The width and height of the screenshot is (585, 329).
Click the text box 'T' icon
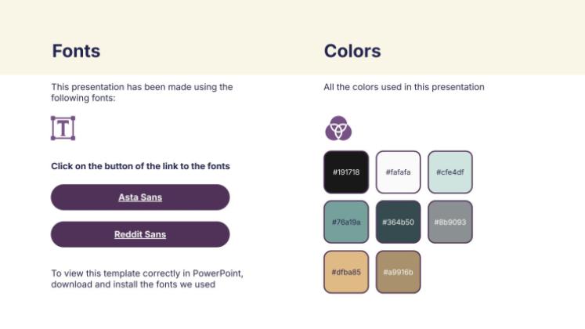(x=63, y=128)
